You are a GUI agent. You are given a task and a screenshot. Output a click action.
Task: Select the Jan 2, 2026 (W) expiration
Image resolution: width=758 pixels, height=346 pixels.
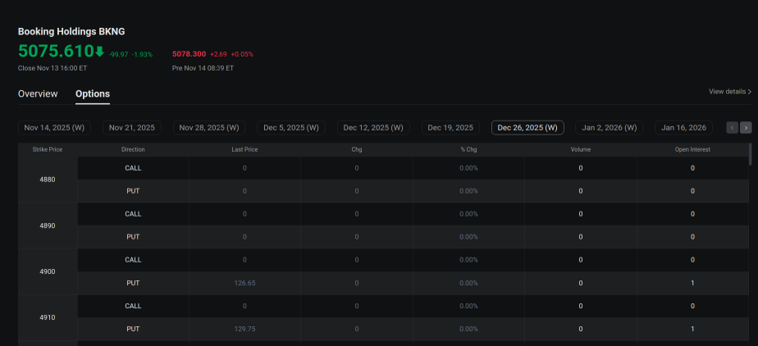click(610, 128)
